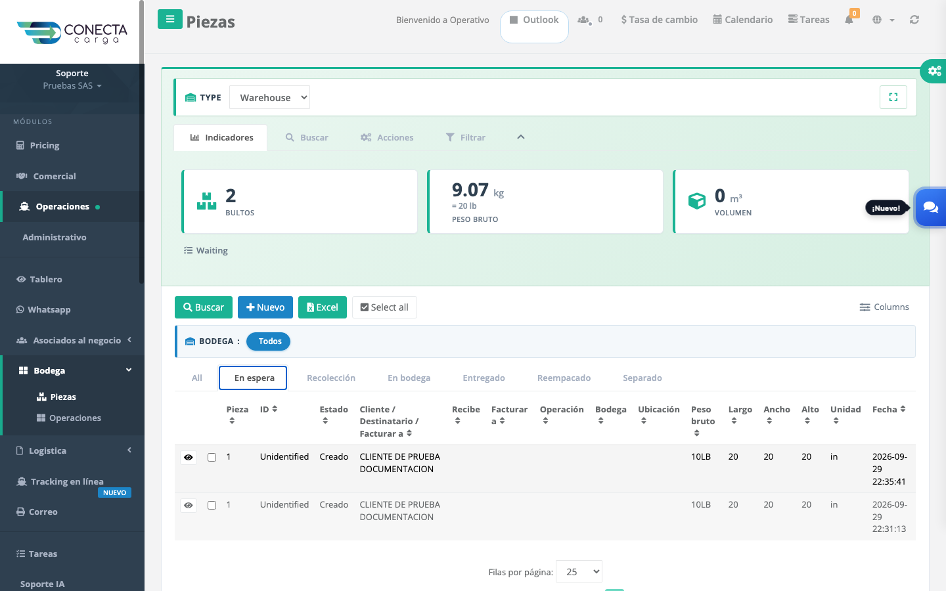Open the language globe menu
Viewport: 946px width, 591px height.
pos(883,20)
